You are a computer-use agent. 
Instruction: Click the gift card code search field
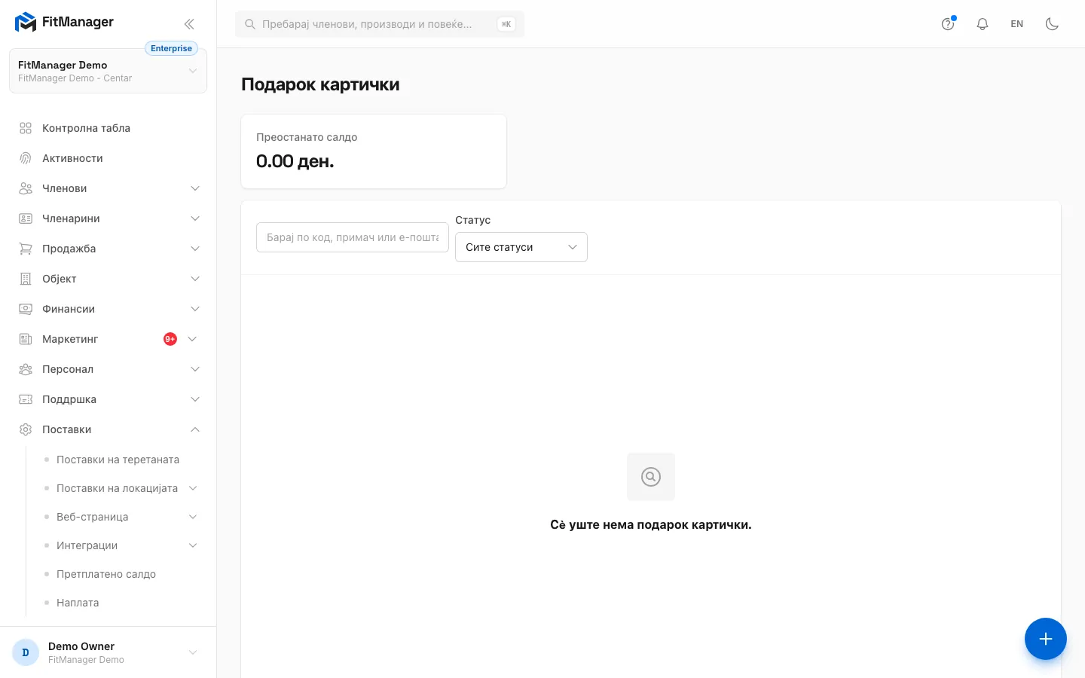(353, 237)
